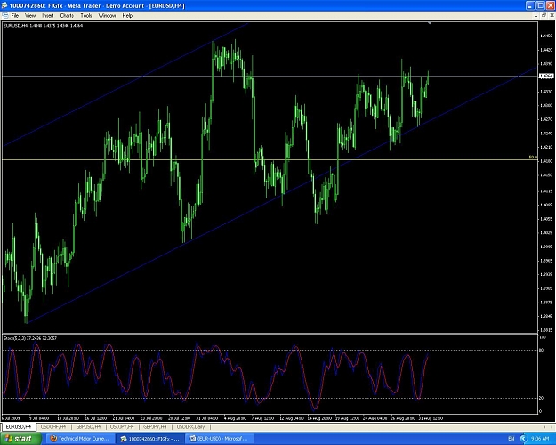Click the 20 level label in the Stochastic pane
This screenshot has height=445, width=556.
coord(541,398)
